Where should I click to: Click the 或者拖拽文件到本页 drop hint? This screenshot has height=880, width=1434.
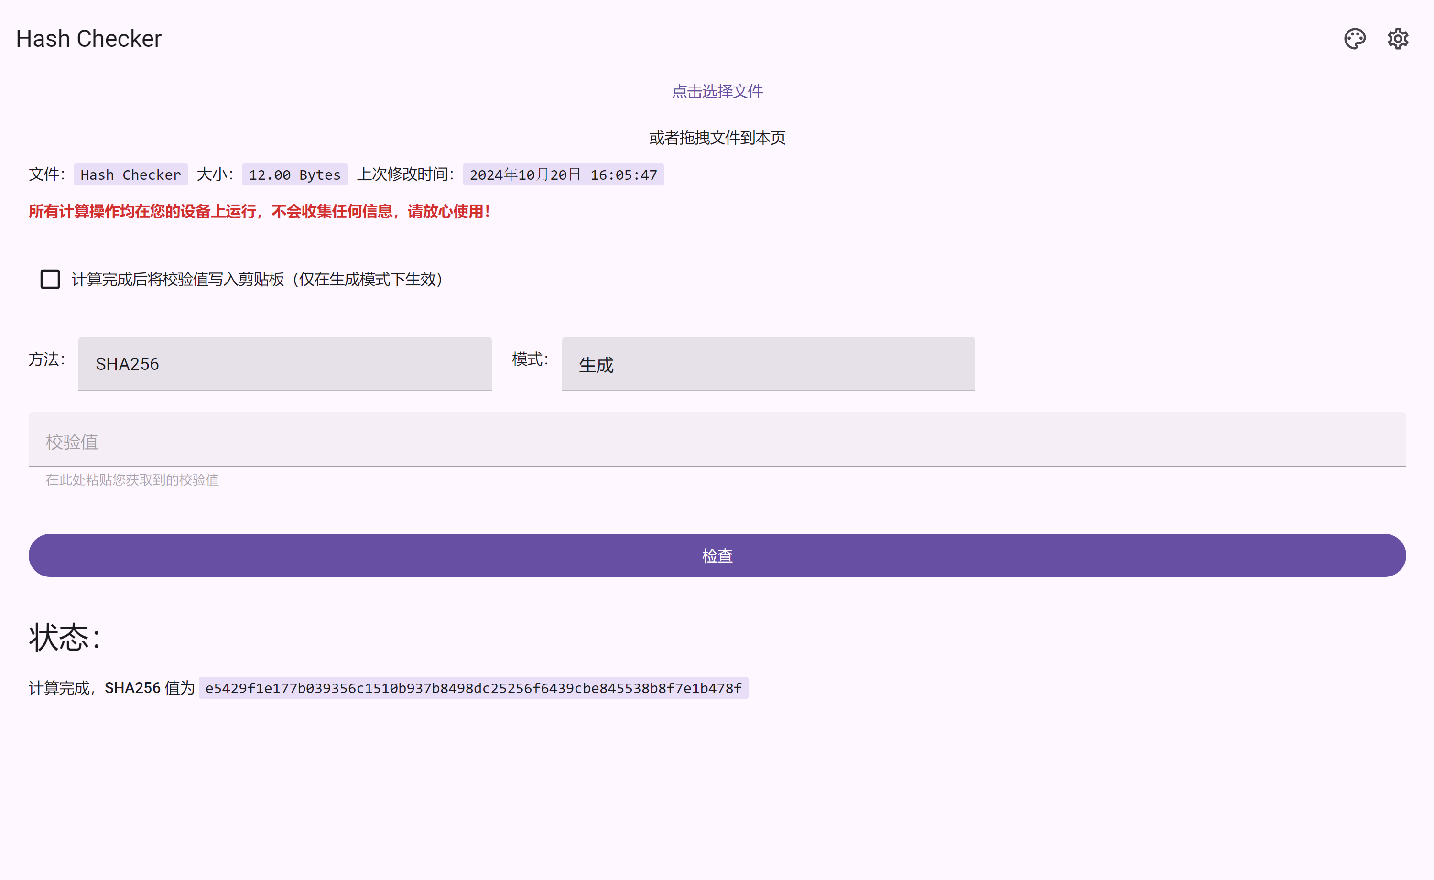(717, 138)
